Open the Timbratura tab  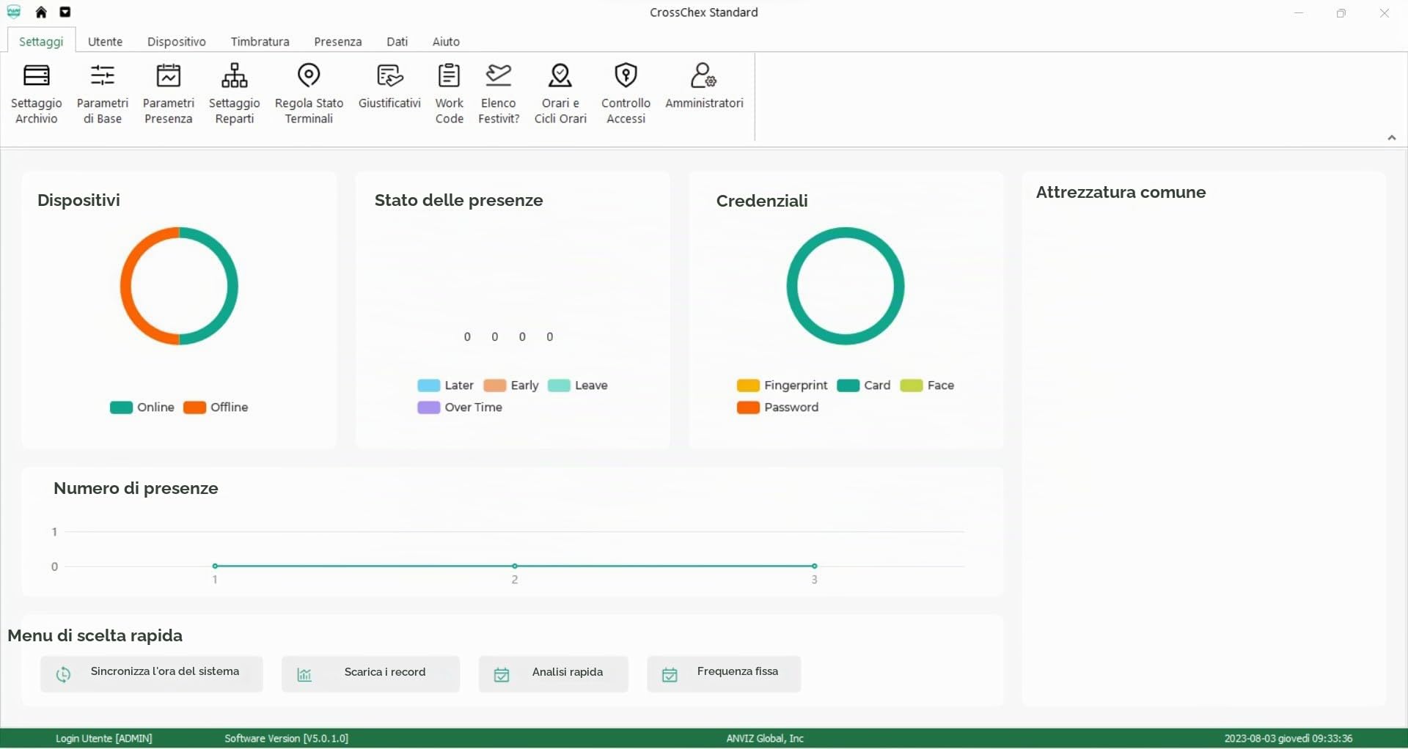click(260, 41)
